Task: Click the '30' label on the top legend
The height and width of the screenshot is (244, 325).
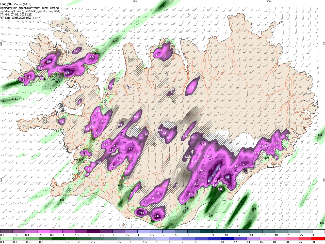Action: pyautogui.click(x=314, y=235)
